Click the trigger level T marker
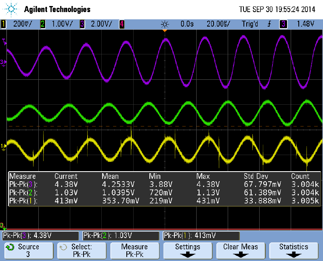 [4, 41]
